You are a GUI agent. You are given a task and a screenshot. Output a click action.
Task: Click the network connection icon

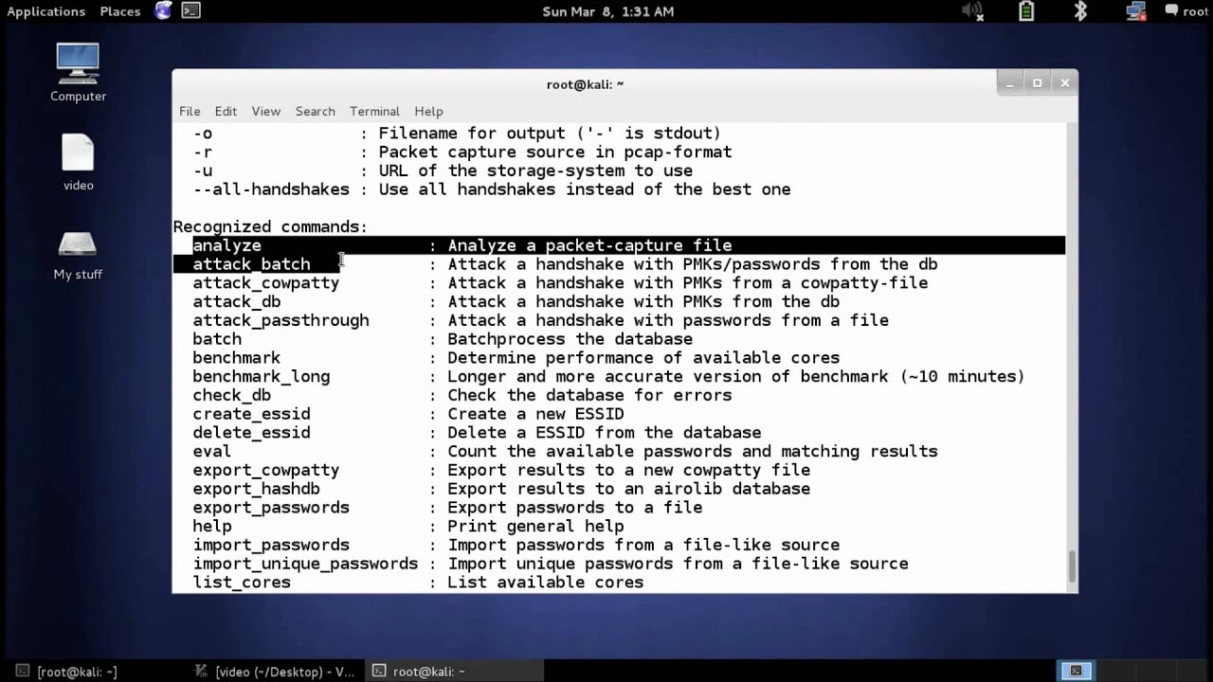pyautogui.click(x=1135, y=11)
